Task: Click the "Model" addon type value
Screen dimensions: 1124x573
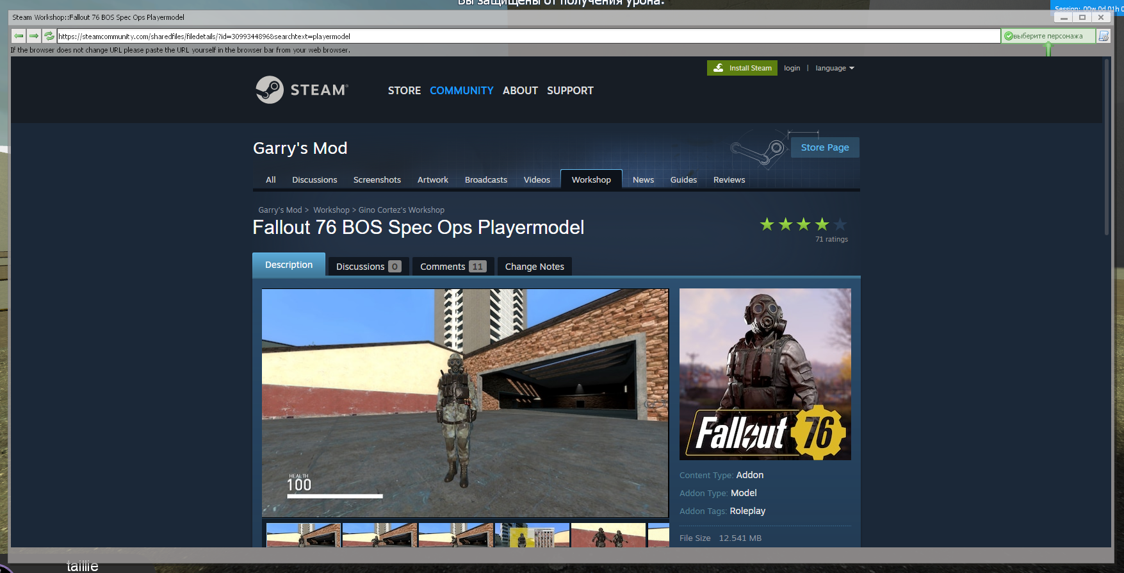Action: (744, 493)
